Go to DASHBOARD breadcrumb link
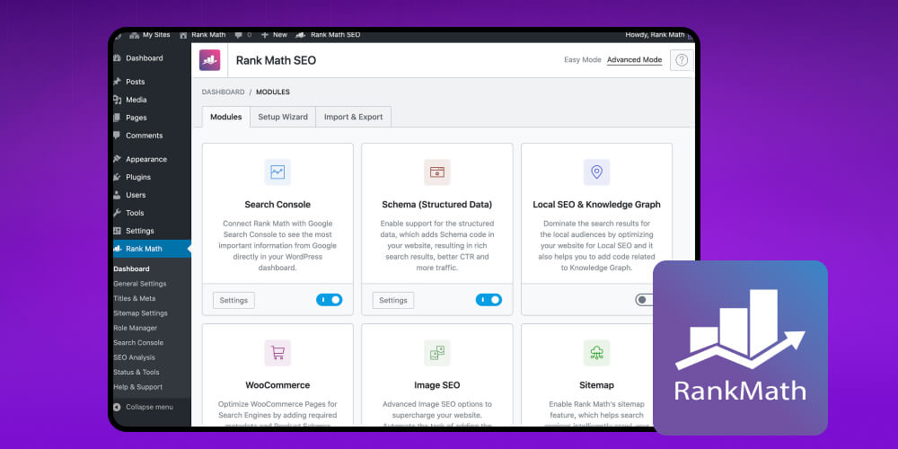 223,92
